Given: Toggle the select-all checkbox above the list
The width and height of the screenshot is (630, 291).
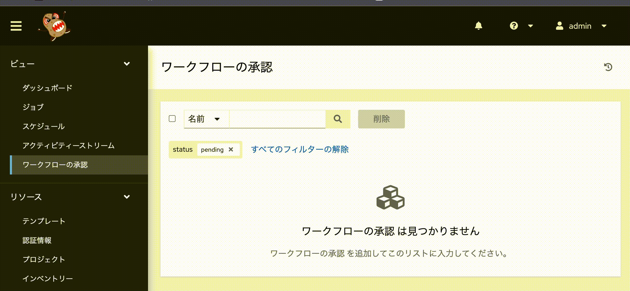Looking at the screenshot, I should [x=172, y=119].
